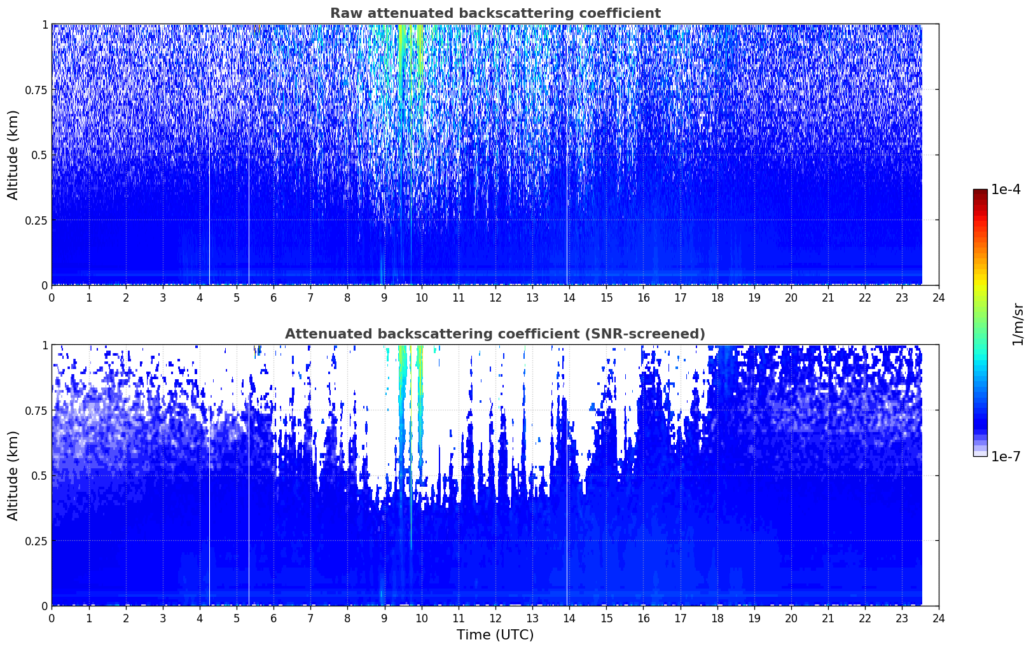Click the "23" hour tick under the SNR-screened plot
The width and height of the screenshot is (1031, 649).
pyautogui.click(x=902, y=618)
